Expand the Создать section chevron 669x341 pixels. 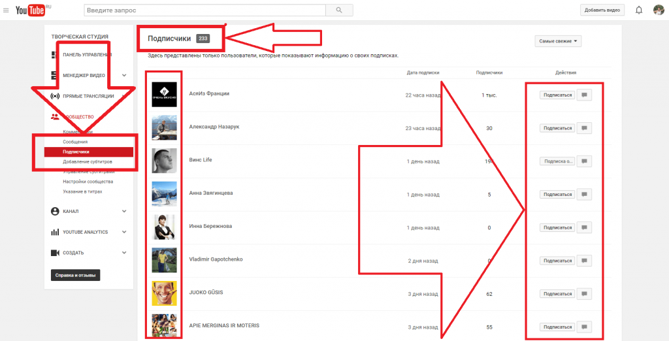[124, 253]
